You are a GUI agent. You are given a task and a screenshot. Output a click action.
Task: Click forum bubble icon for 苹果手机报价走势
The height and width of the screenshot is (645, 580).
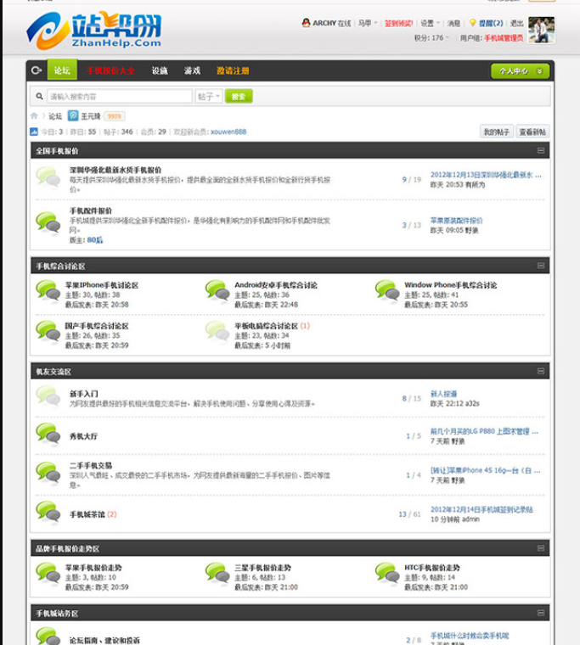pyautogui.click(x=48, y=574)
